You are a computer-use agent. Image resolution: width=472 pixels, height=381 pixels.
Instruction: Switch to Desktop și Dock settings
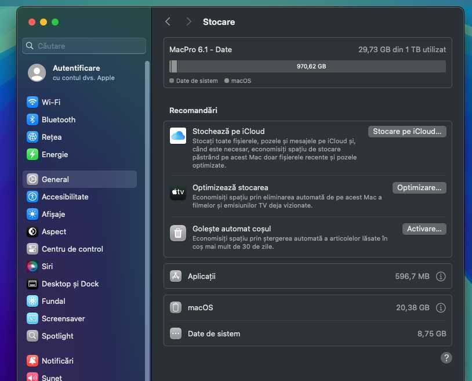click(70, 284)
